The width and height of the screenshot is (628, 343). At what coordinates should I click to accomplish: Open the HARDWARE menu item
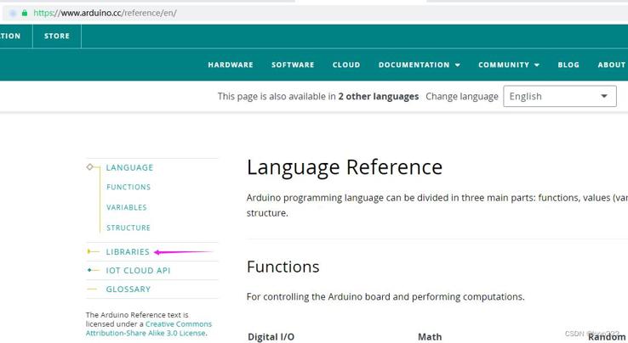(231, 65)
